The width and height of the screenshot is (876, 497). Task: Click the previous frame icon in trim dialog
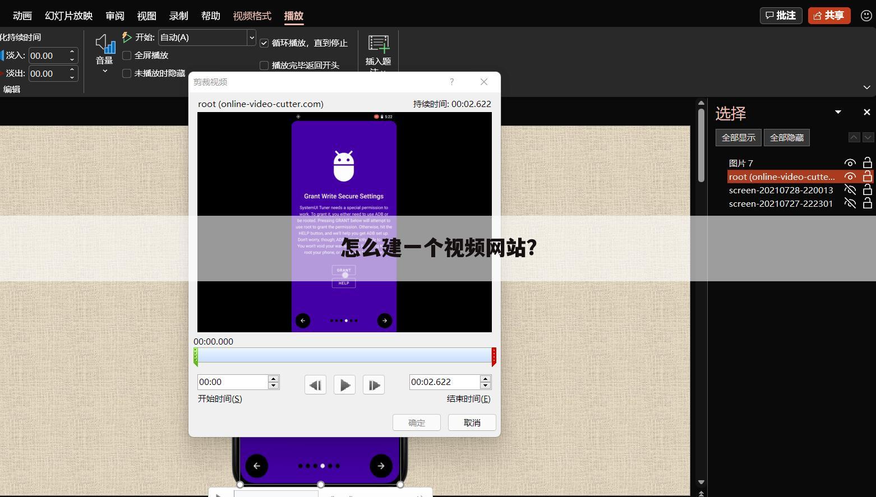click(x=315, y=385)
